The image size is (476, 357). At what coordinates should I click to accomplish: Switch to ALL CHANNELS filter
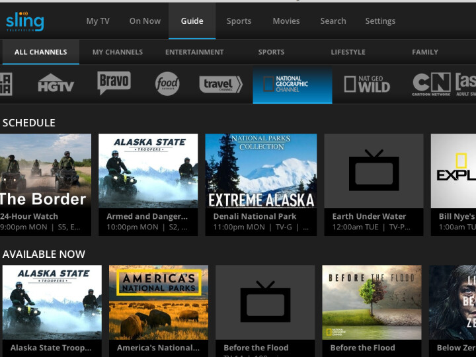pyautogui.click(x=41, y=52)
